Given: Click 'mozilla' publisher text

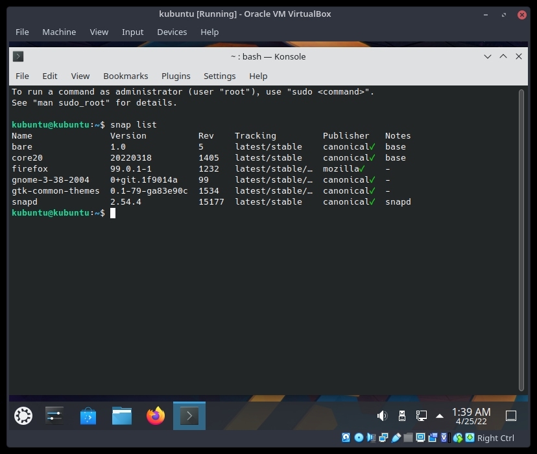Looking at the screenshot, I should point(341,168).
